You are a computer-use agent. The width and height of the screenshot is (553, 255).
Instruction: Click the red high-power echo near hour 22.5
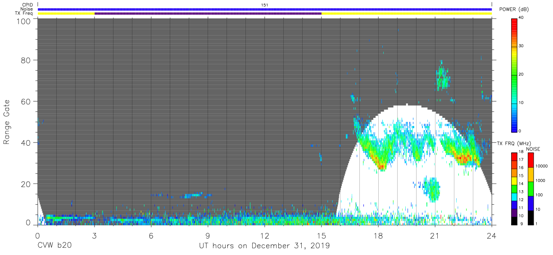coord(465,158)
